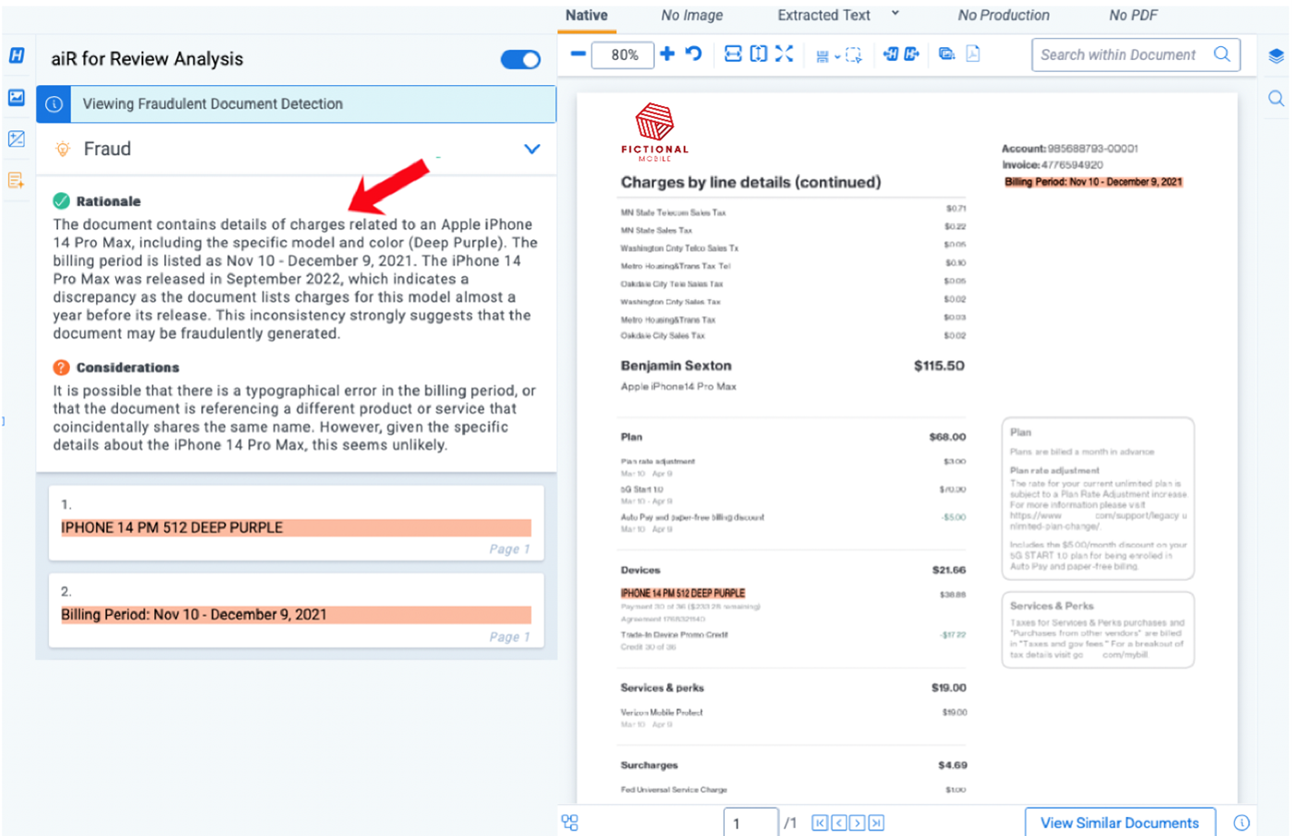Click the image panel icon in left sidebar
The width and height of the screenshot is (1292, 836).
(x=16, y=97)
